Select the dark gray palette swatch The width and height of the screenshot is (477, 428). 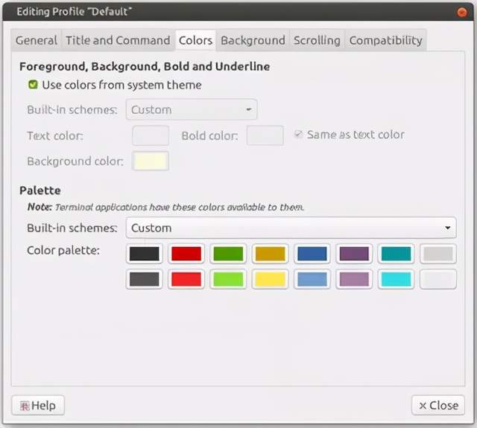(144, 279)
